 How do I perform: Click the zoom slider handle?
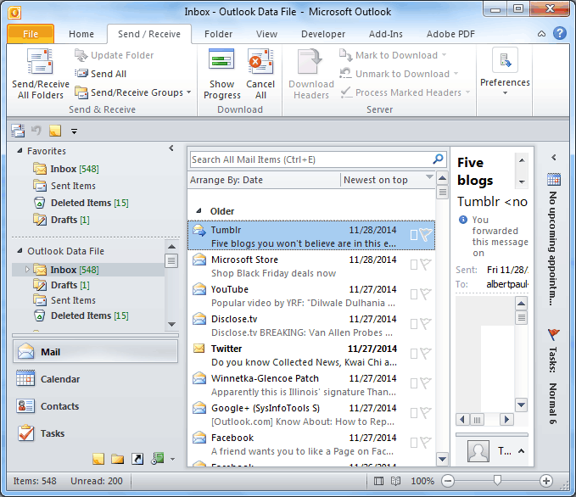click(497, 480)
